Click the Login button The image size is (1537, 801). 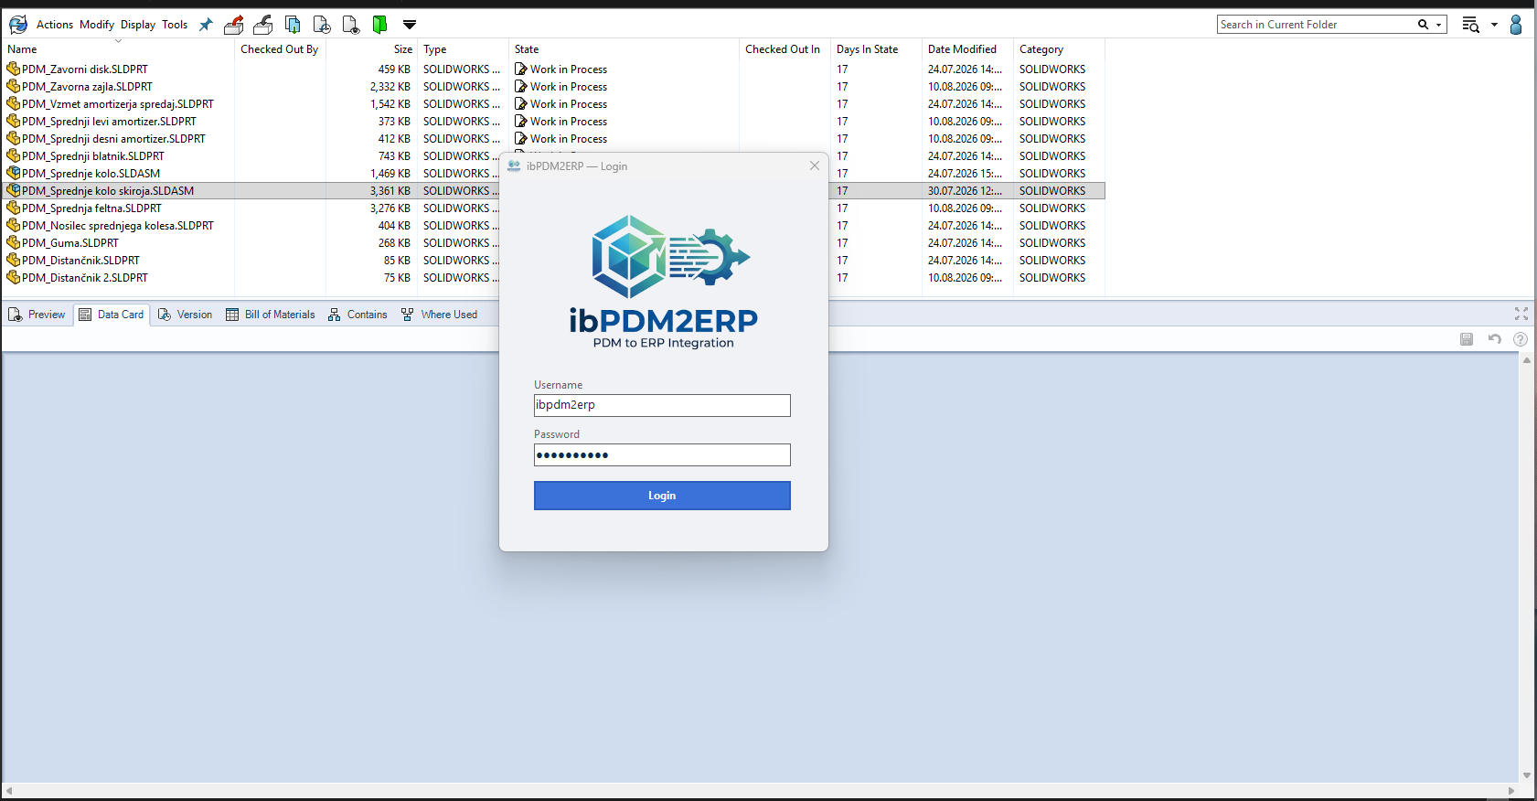[662, 496]
